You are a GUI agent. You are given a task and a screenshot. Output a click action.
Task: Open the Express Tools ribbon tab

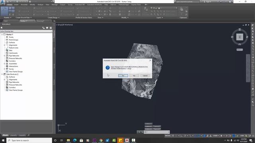click(x=136, y=5)
